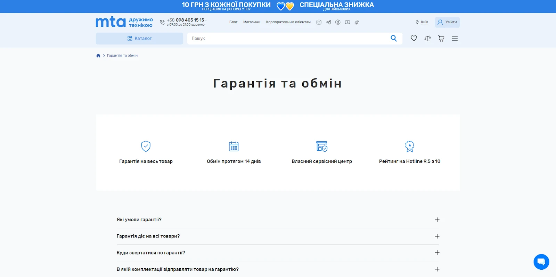The height and width of the screenshot is (277, 556).
Task: Click the 'дружимо технікою' slogan
Action: 141,22
